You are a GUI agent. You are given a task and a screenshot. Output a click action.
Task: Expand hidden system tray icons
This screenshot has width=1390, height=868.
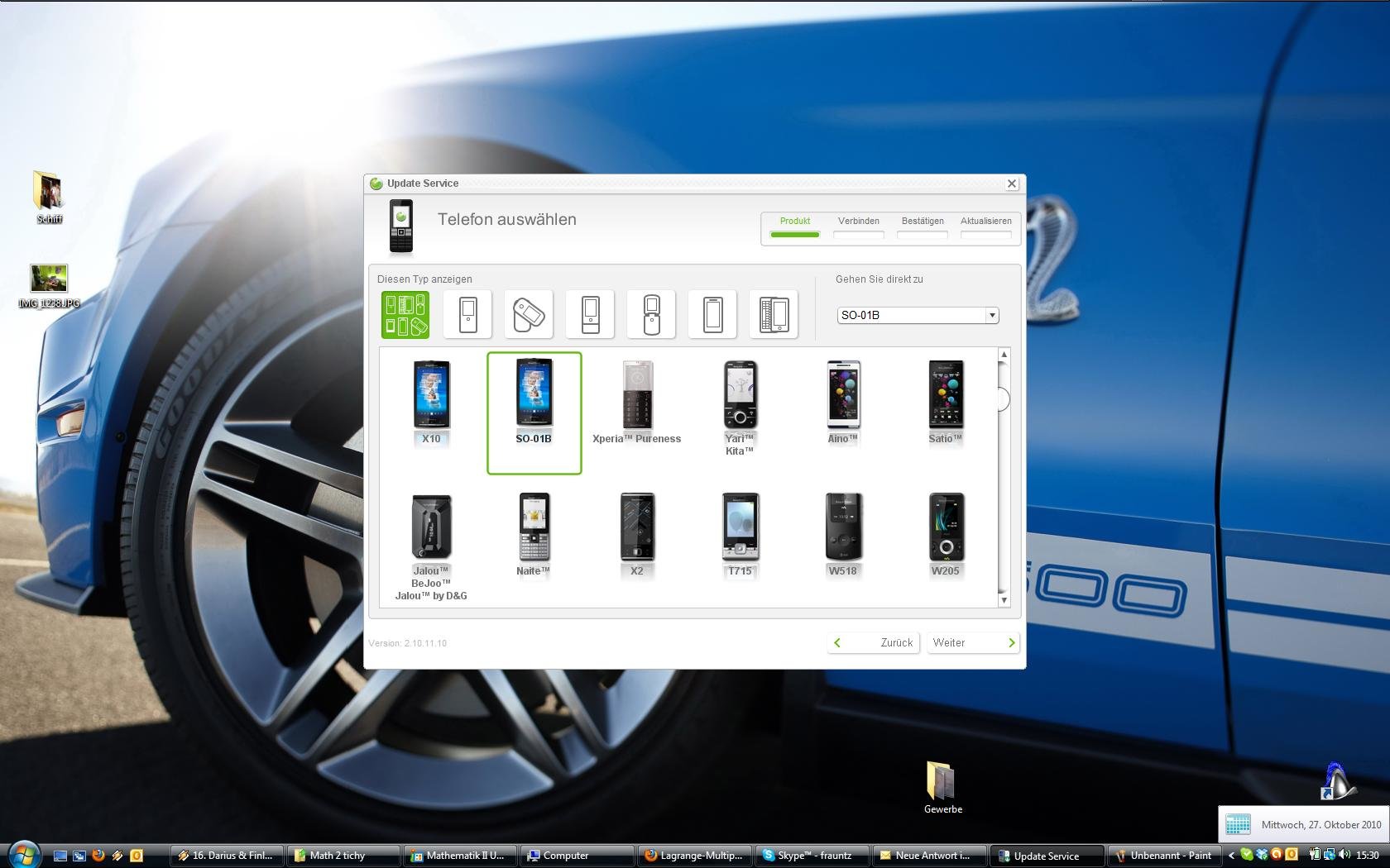(x=1231, y=856)
